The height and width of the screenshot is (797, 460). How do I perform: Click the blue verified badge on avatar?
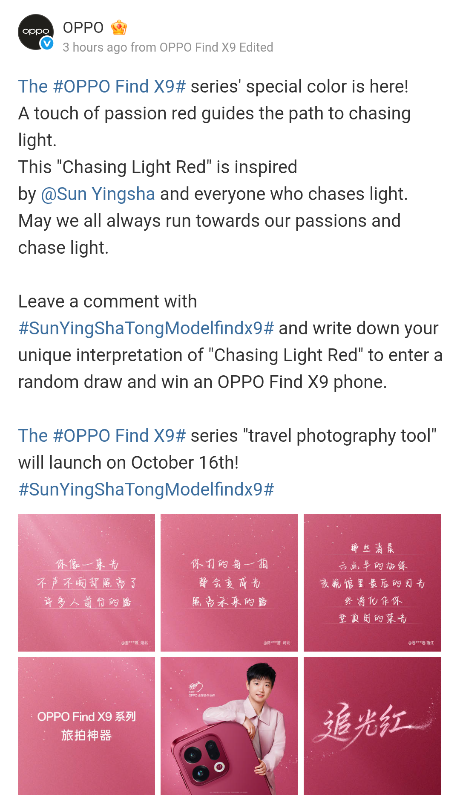[x=46, y=43]
